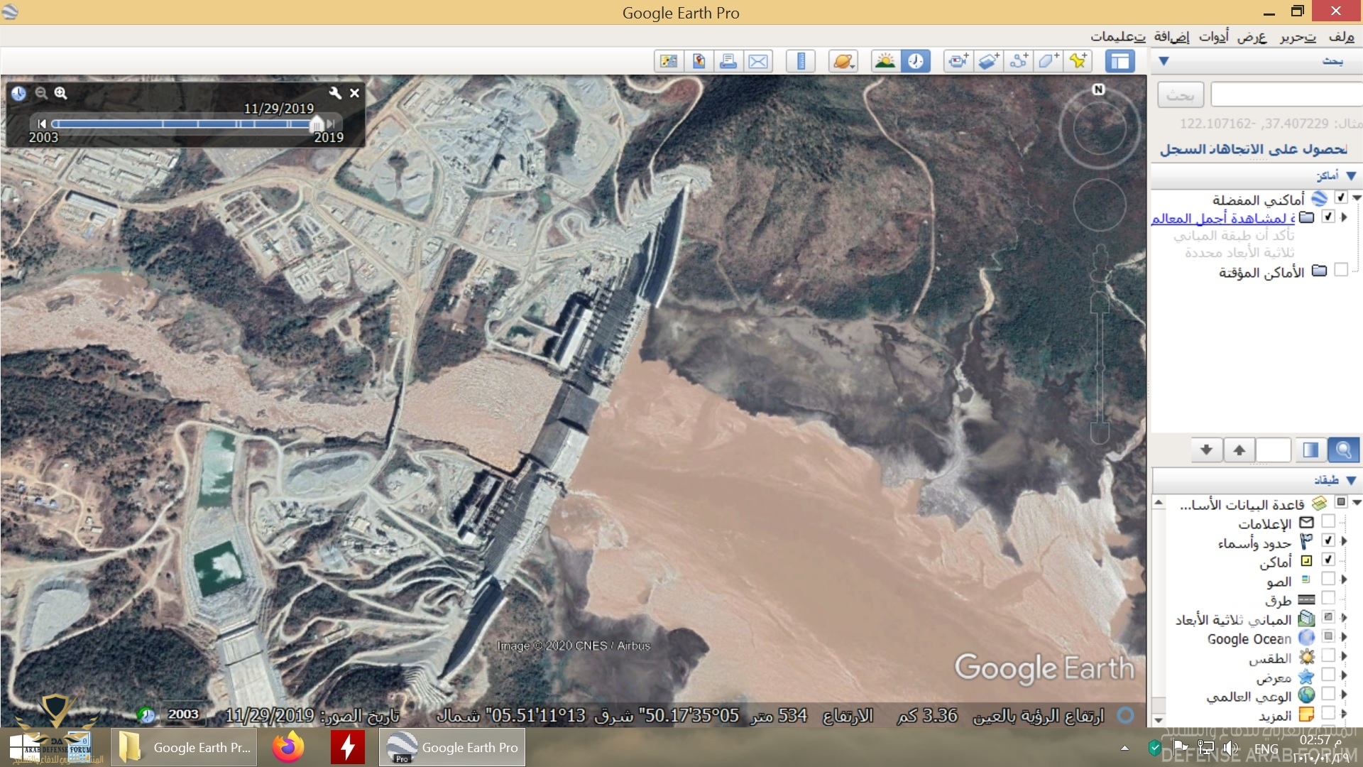Uncheck the أماكن layer checkbox
This screenshot has width=1363, height=767.
1328,560
